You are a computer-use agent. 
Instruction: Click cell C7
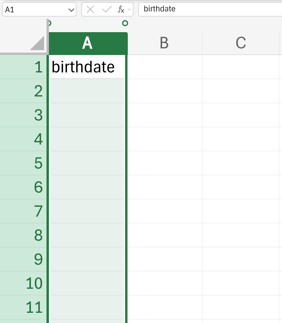pos(241,211)
